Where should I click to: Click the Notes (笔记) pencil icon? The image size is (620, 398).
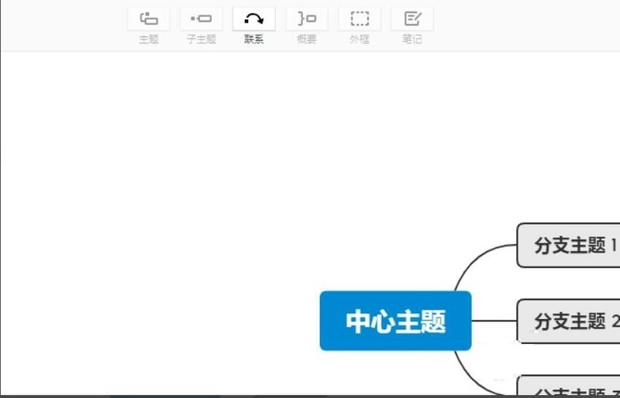pyautogui.click(x=412, y=19)
